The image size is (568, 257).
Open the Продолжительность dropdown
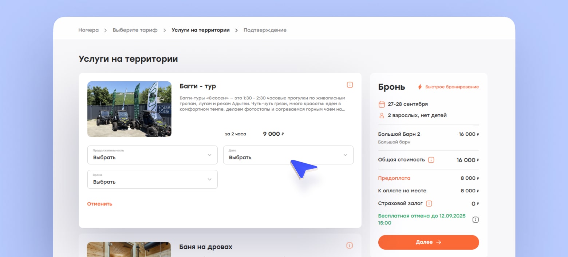point(152,155)
